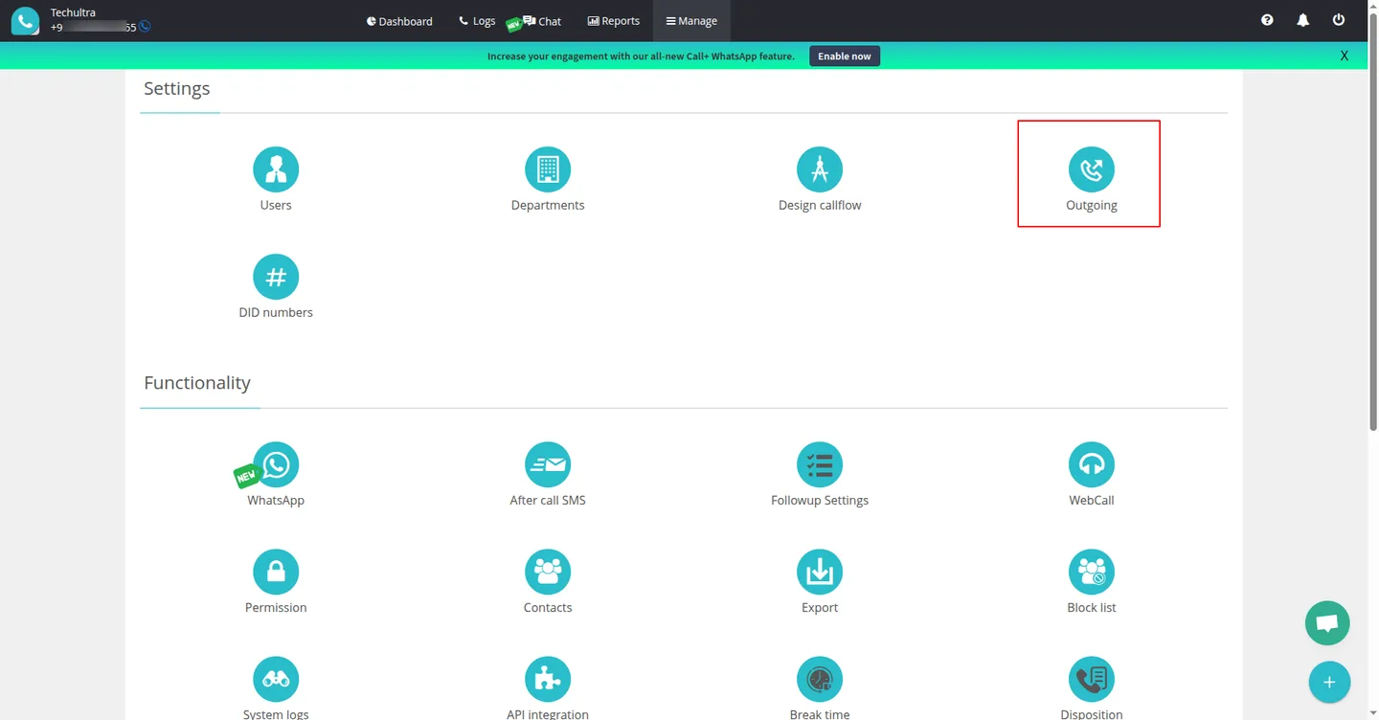This screenshot has width=1379, height=720.
Task: Select the Manage menu item
Action: pos(691,21)
